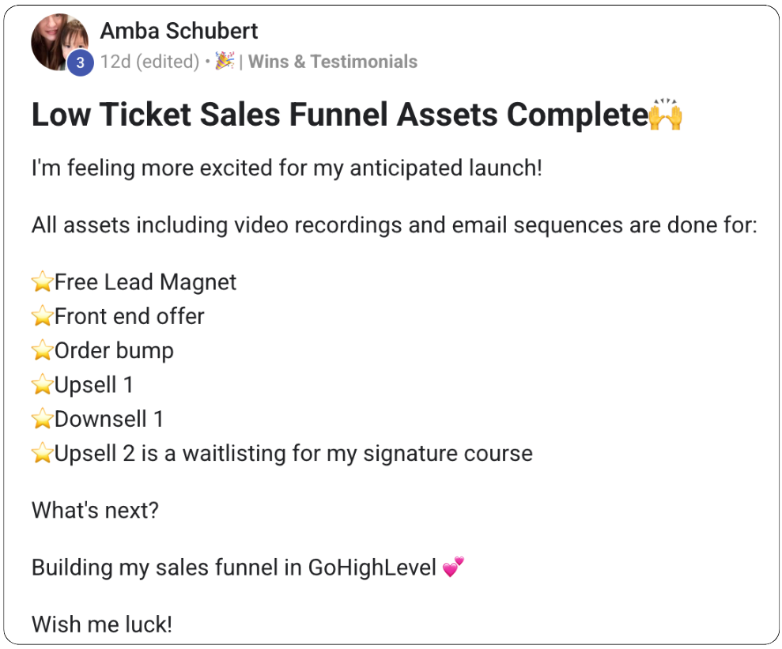Click the party popper category icon
This screenshot has height=649, width=782.
coord(225,61)
